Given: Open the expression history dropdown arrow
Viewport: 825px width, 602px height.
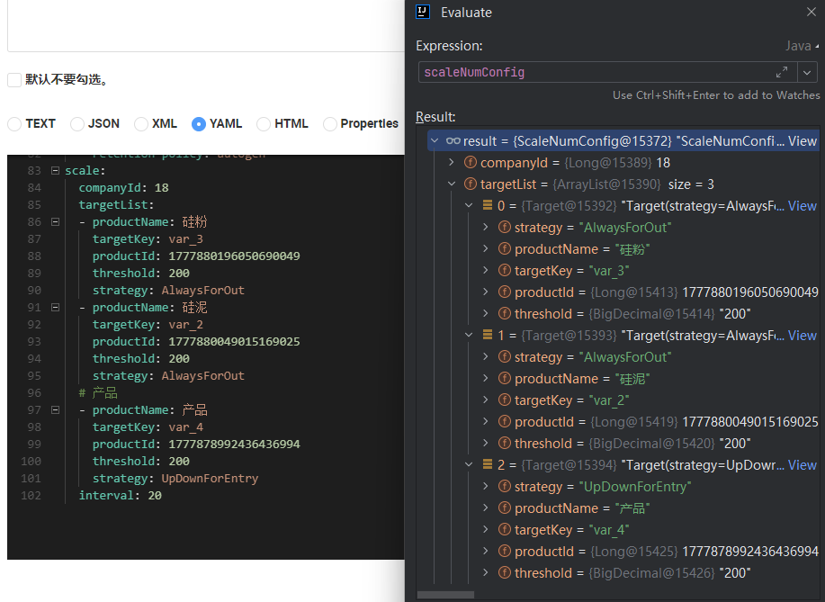Looking at the screenshot, I should pyautogui.click(x=807, y=73).
